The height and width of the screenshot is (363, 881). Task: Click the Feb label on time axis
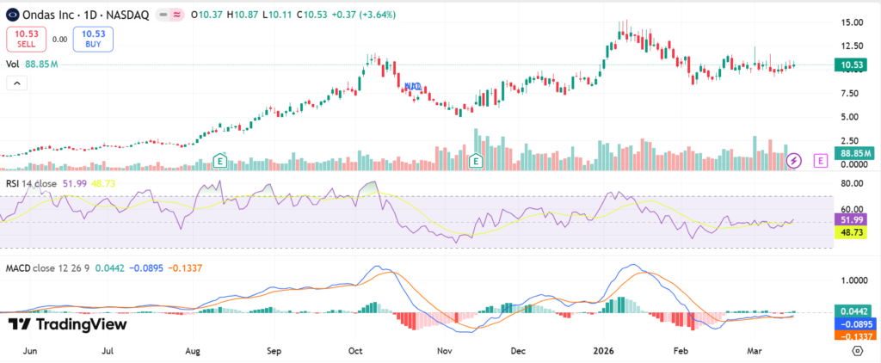(681, 351)
